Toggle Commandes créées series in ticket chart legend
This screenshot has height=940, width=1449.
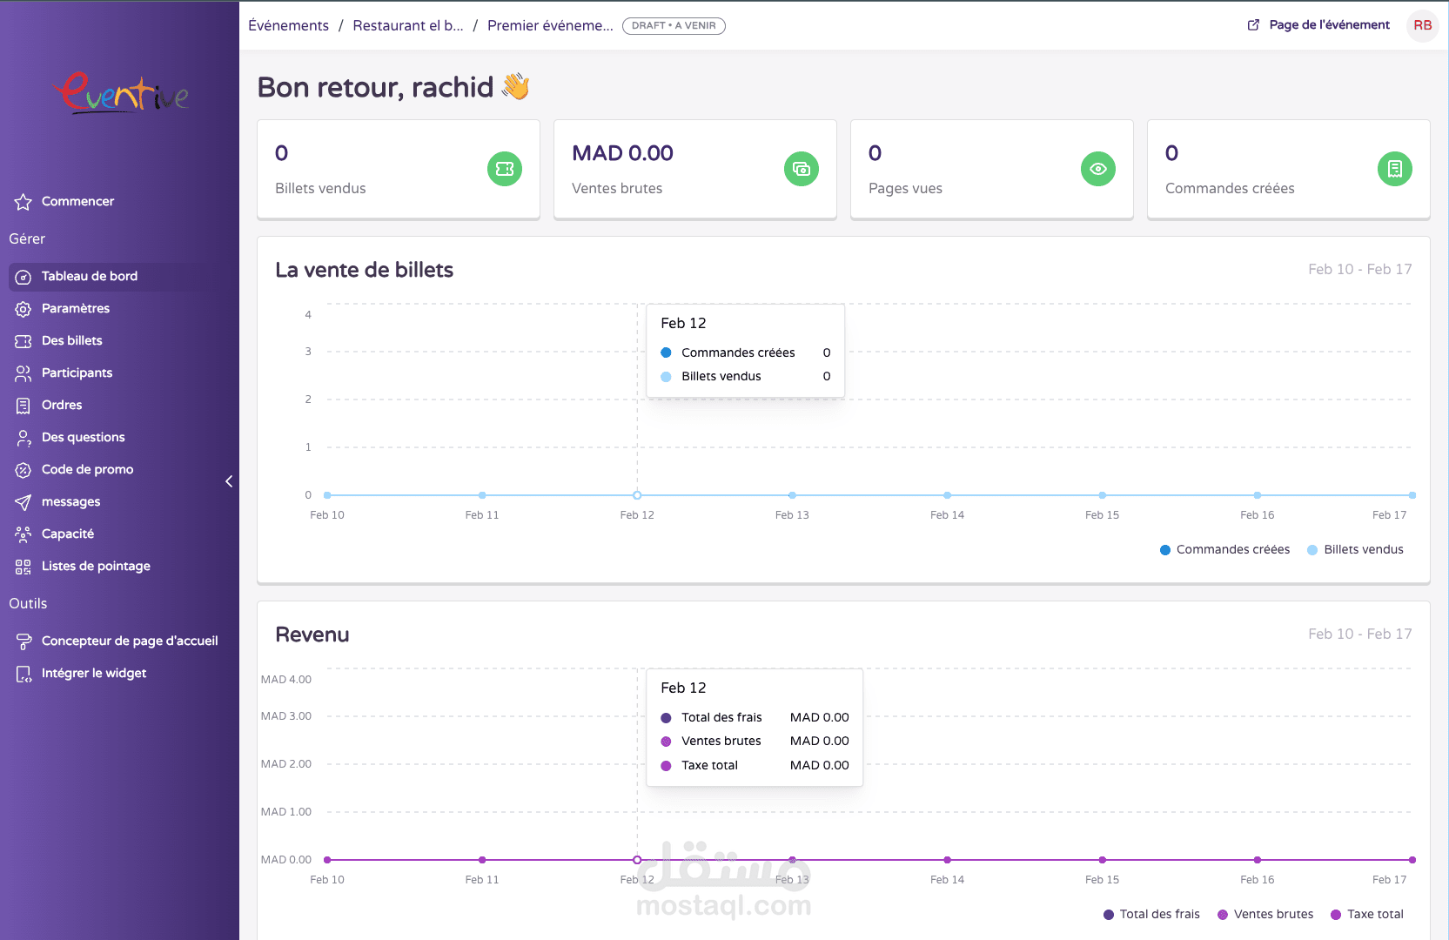tap(1225, 550)
